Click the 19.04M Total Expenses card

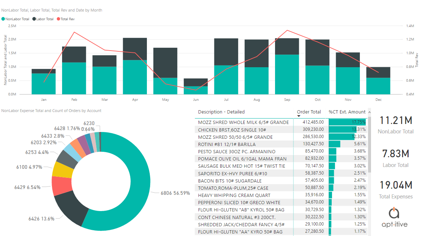click(x=396, y=189)
